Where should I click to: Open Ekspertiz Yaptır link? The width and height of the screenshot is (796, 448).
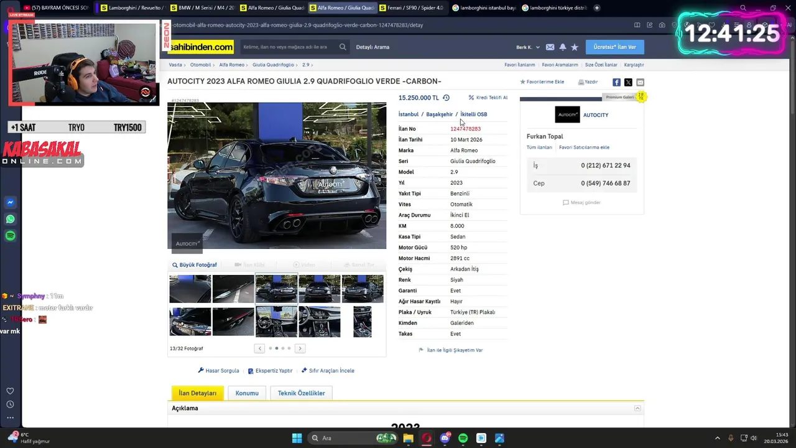point(271,371)
